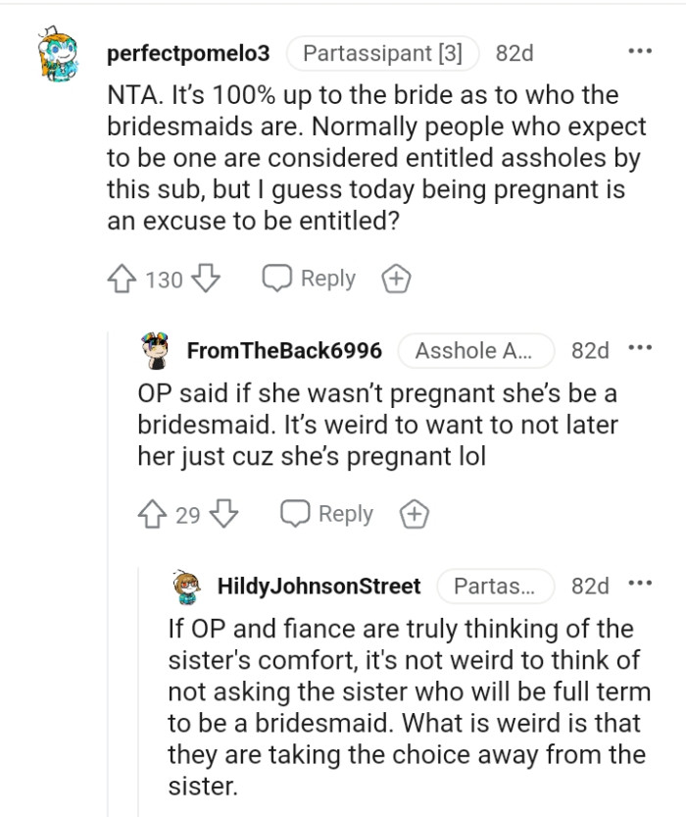Image resolution: width=686 pixels, height=817 pixels.
Task: Upvote perfectpomelo3's comment
Action: 122,280
